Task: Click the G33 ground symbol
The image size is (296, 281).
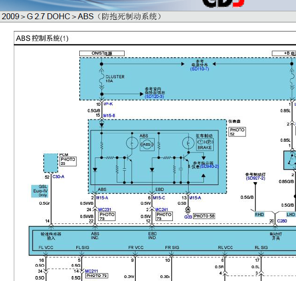Action: point(188,210)
